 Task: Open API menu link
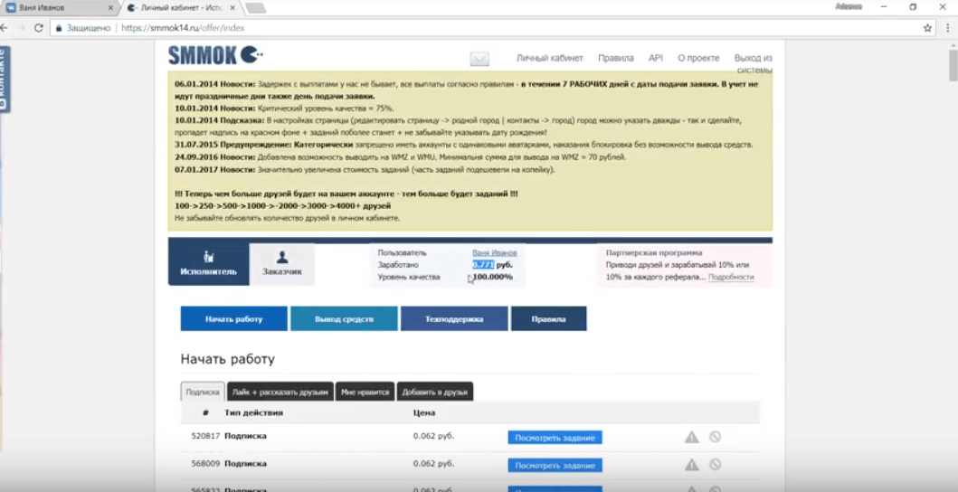pos(656,58)
